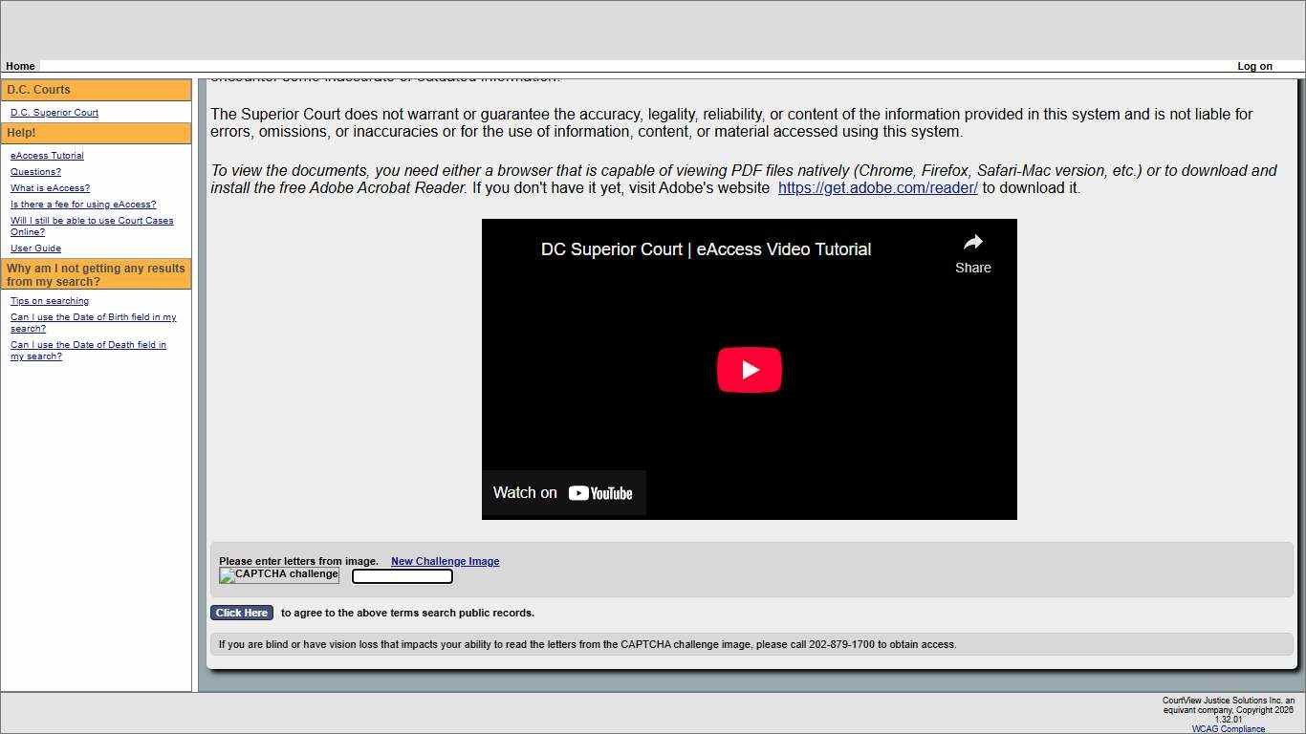Open the What is eAccess page

50,187
